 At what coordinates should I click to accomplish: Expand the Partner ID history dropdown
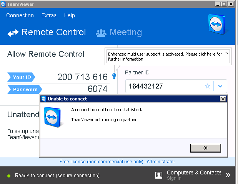click(220, 86)
